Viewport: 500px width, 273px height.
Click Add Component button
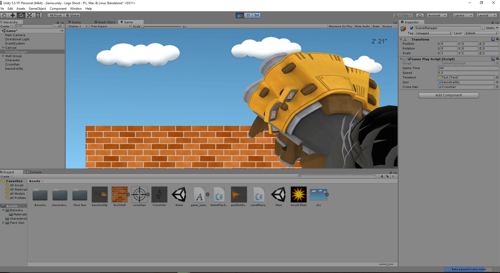448,95
